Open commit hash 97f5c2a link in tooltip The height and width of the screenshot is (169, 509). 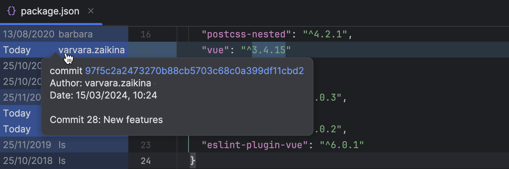click(194, 71)
